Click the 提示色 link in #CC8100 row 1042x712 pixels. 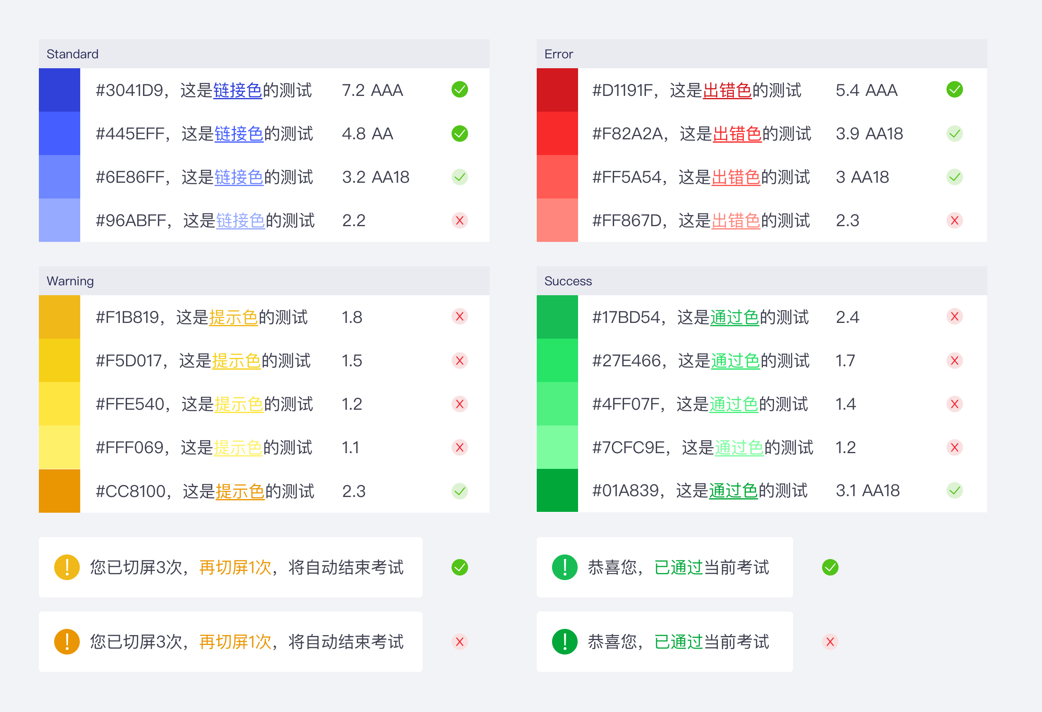click(240, 491)
